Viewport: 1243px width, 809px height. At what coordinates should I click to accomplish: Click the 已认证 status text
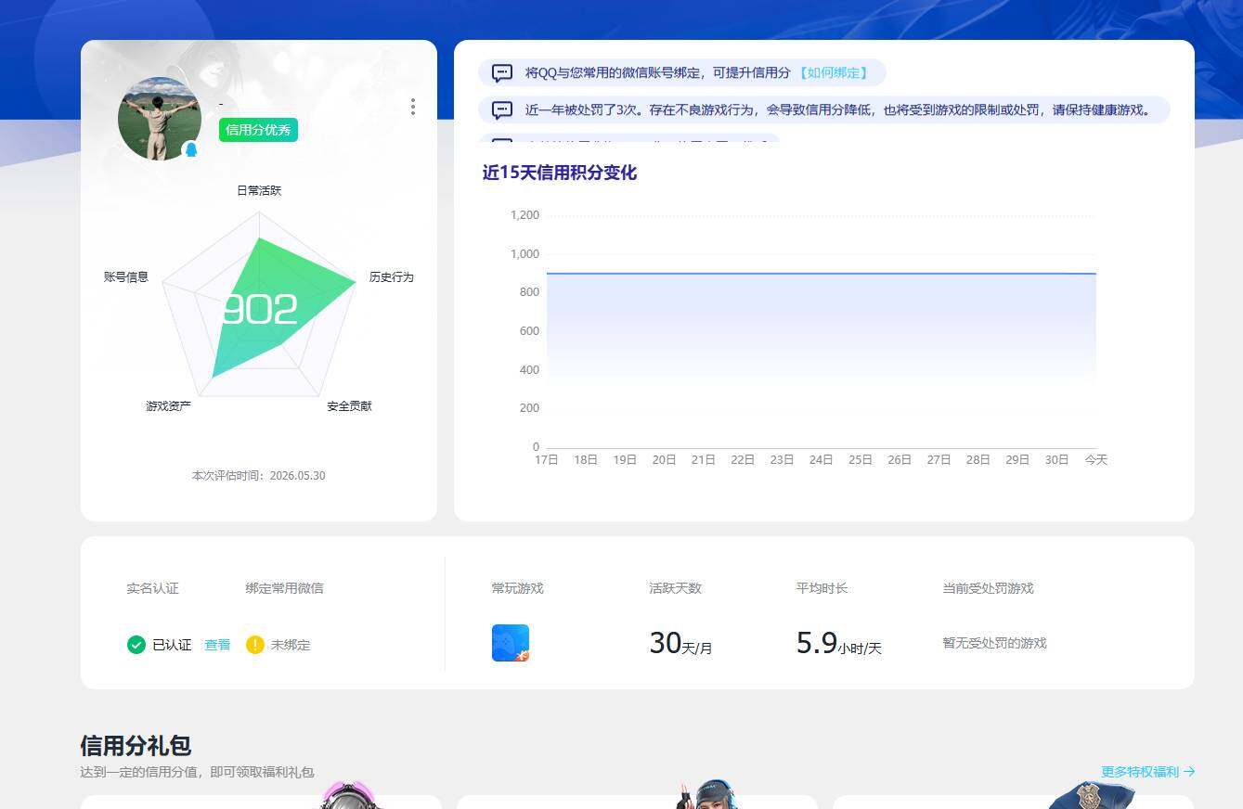(x=172, y=645)
